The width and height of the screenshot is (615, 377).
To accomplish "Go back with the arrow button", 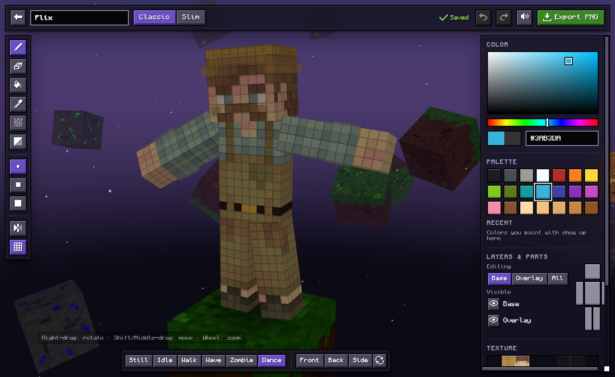I will pos(18,17).
